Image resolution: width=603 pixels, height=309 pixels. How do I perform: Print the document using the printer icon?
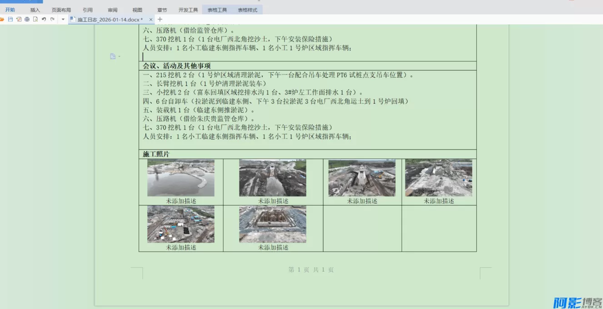point(27,19)
